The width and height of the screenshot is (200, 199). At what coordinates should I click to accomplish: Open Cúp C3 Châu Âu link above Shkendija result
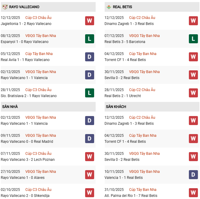[x=38, y=190]
